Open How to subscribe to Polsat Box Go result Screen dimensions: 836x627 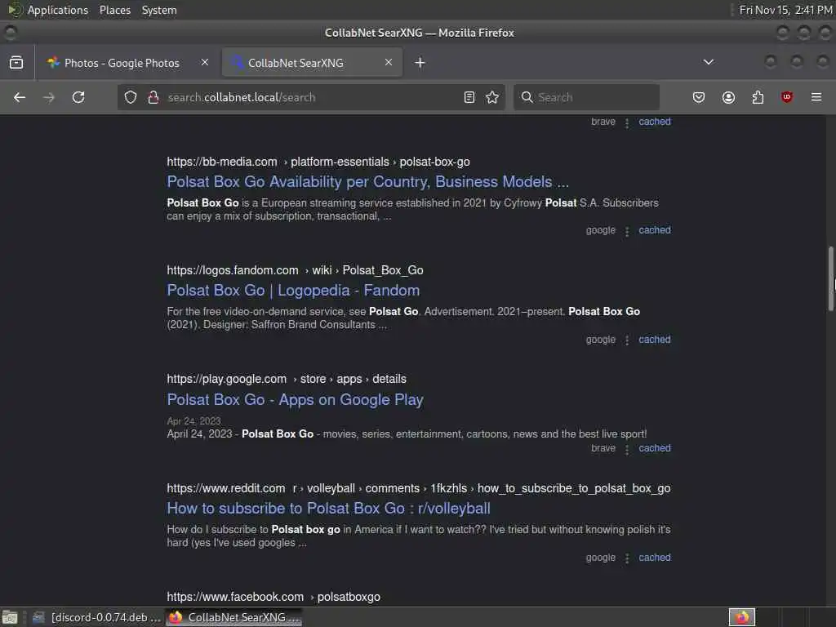pos(328,509)
